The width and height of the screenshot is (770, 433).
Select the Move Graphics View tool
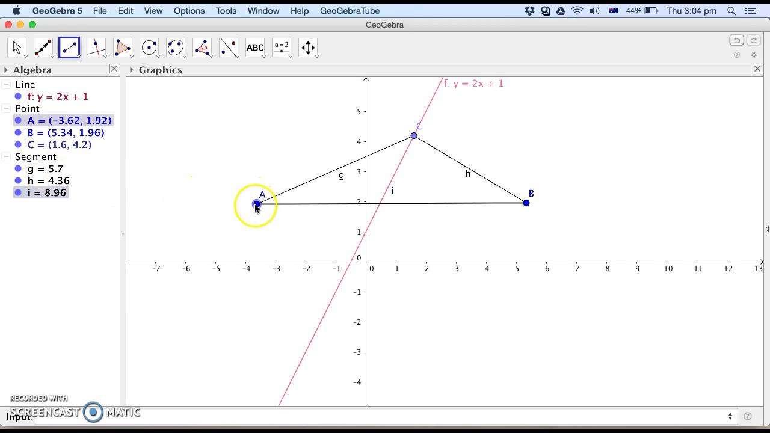[308, 48]
